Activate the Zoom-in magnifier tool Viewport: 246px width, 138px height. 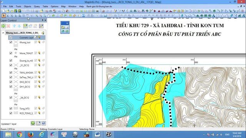(x=37, y=16)
